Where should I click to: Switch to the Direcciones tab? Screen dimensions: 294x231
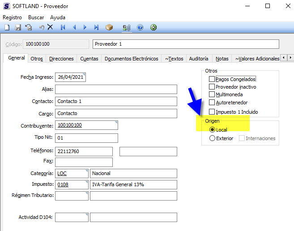pos(61,59)
